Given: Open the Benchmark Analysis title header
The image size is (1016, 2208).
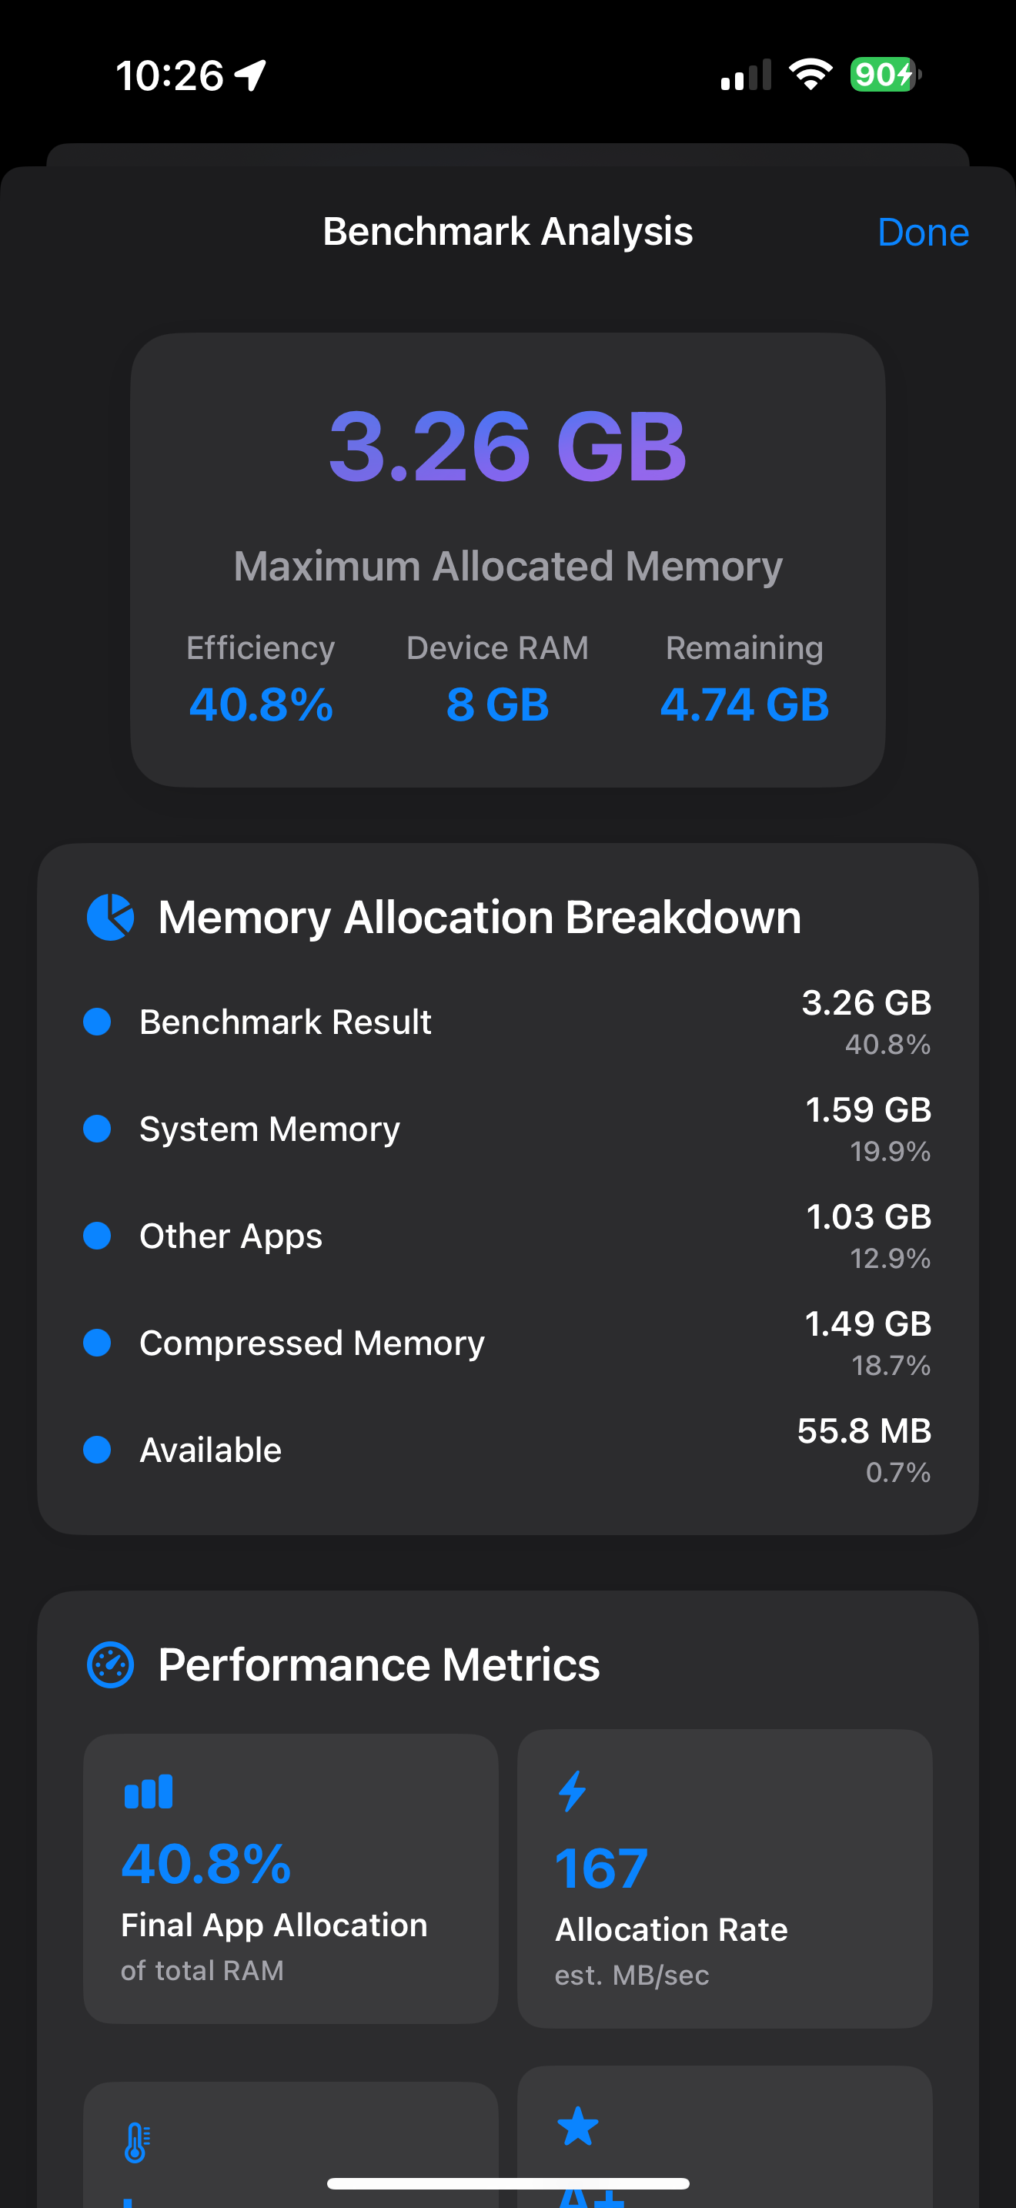Looking at the screenshot, I should pyautogui.click(x=508, y=230).
